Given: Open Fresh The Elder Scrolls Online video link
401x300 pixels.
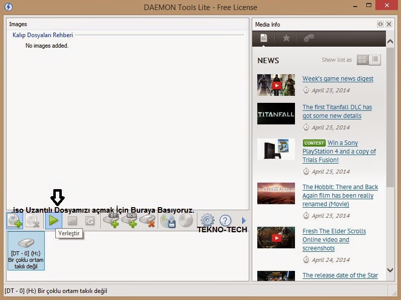Looking at the screenshot, I should (334, 240).
